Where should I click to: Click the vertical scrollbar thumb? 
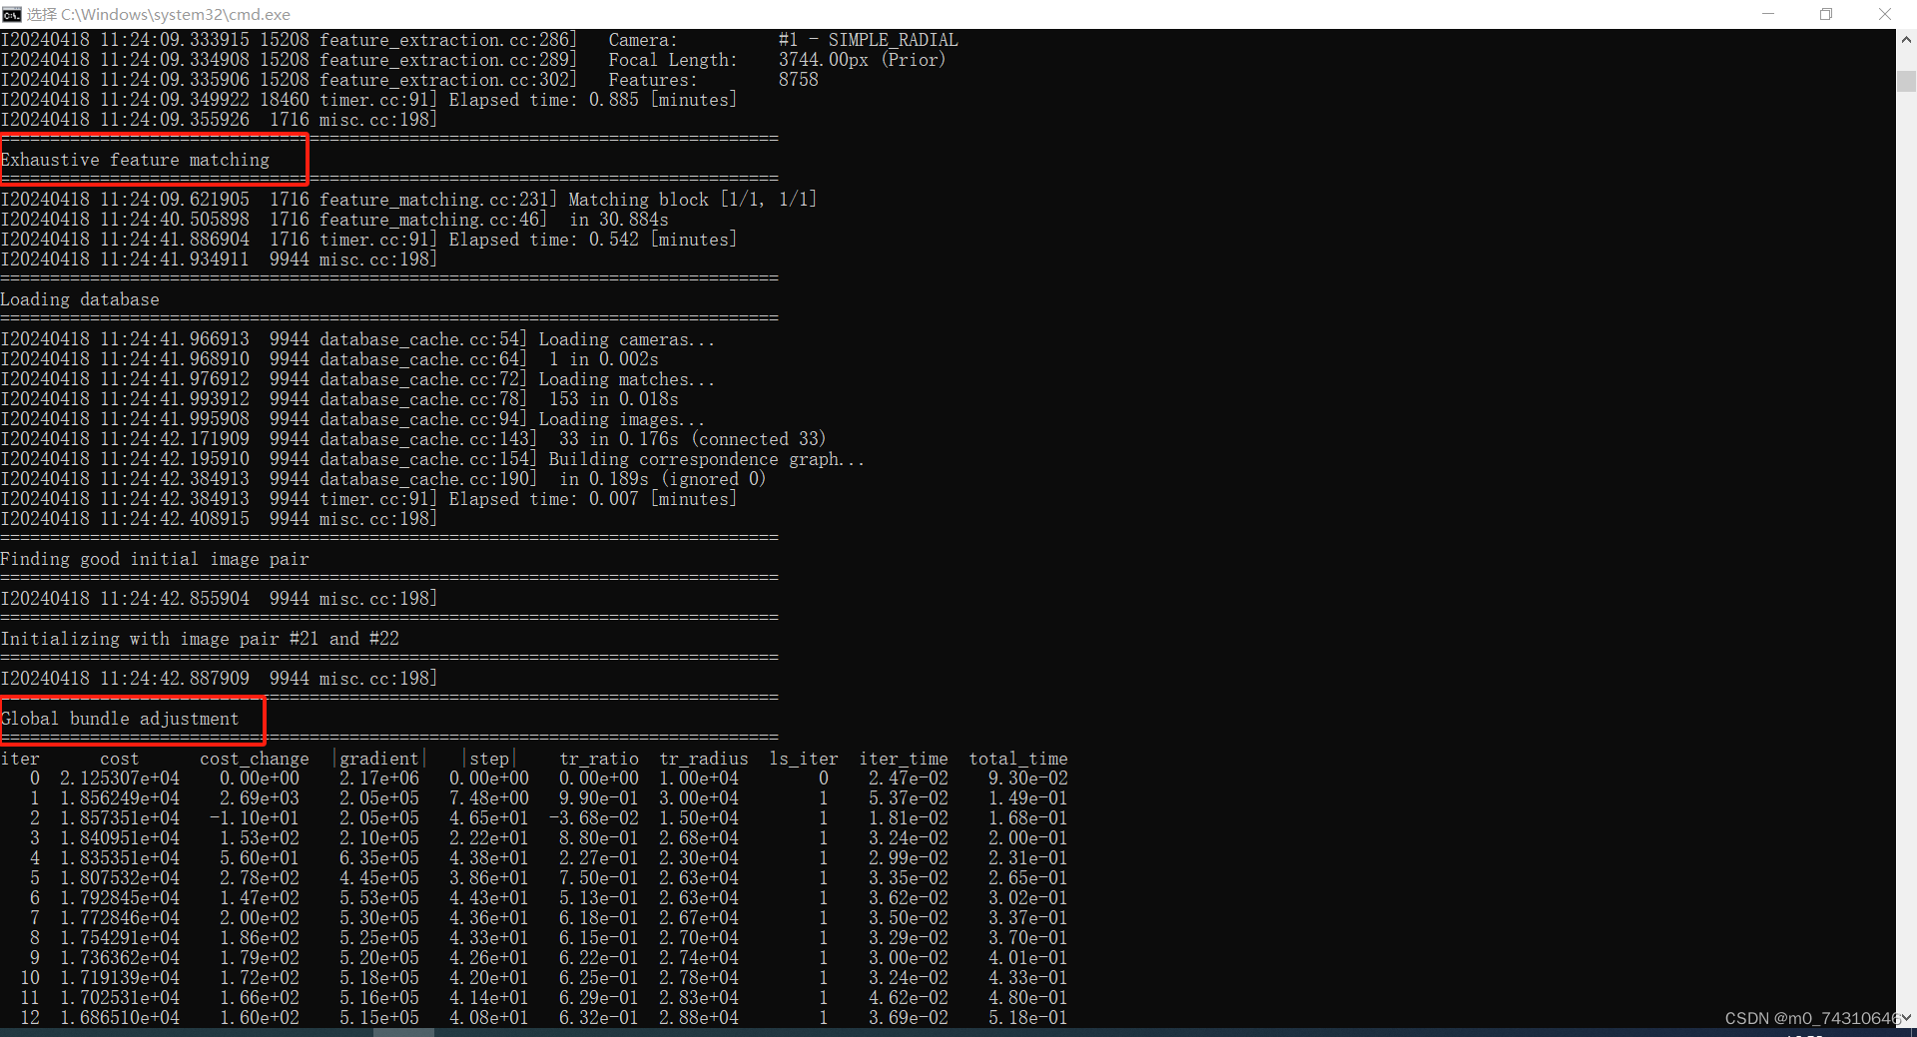click(1905, 80)
